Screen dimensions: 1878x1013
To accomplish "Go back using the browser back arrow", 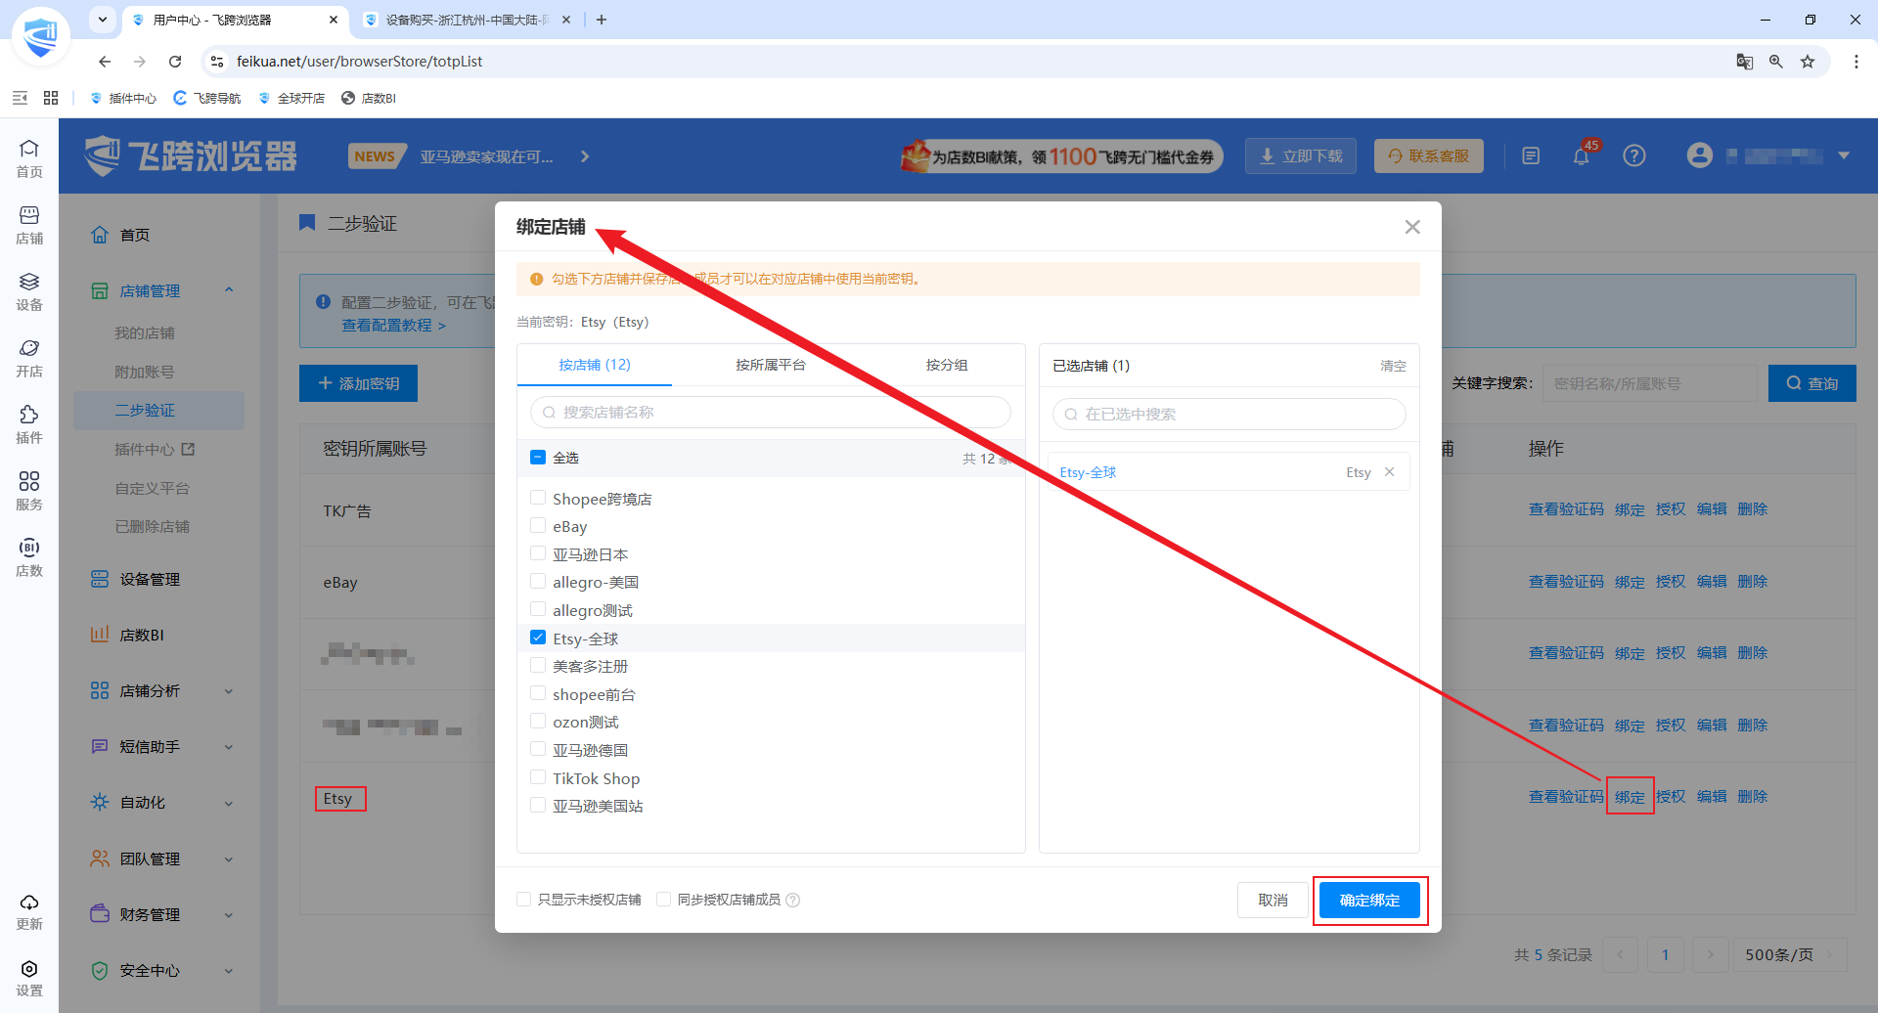I will point(105,62).
